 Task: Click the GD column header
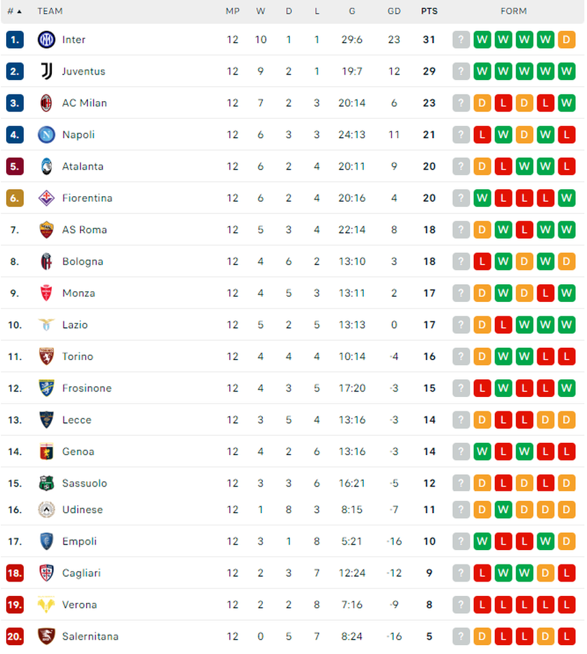[x=394, y=11]
